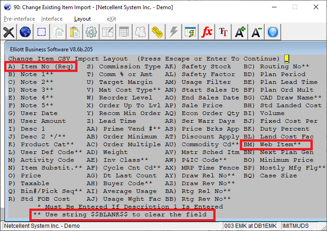This screenshot has height=231, width=327.
Task: Click the X cancel toolbar icon
Action: coord(9,32)
